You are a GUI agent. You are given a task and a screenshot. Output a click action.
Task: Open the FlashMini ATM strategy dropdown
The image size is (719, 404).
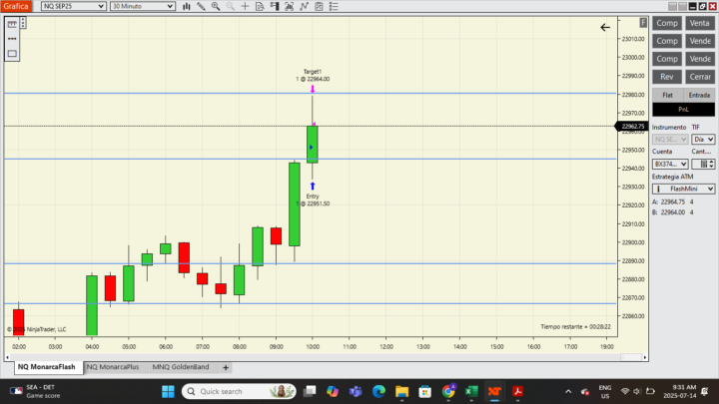pos(683,189)
